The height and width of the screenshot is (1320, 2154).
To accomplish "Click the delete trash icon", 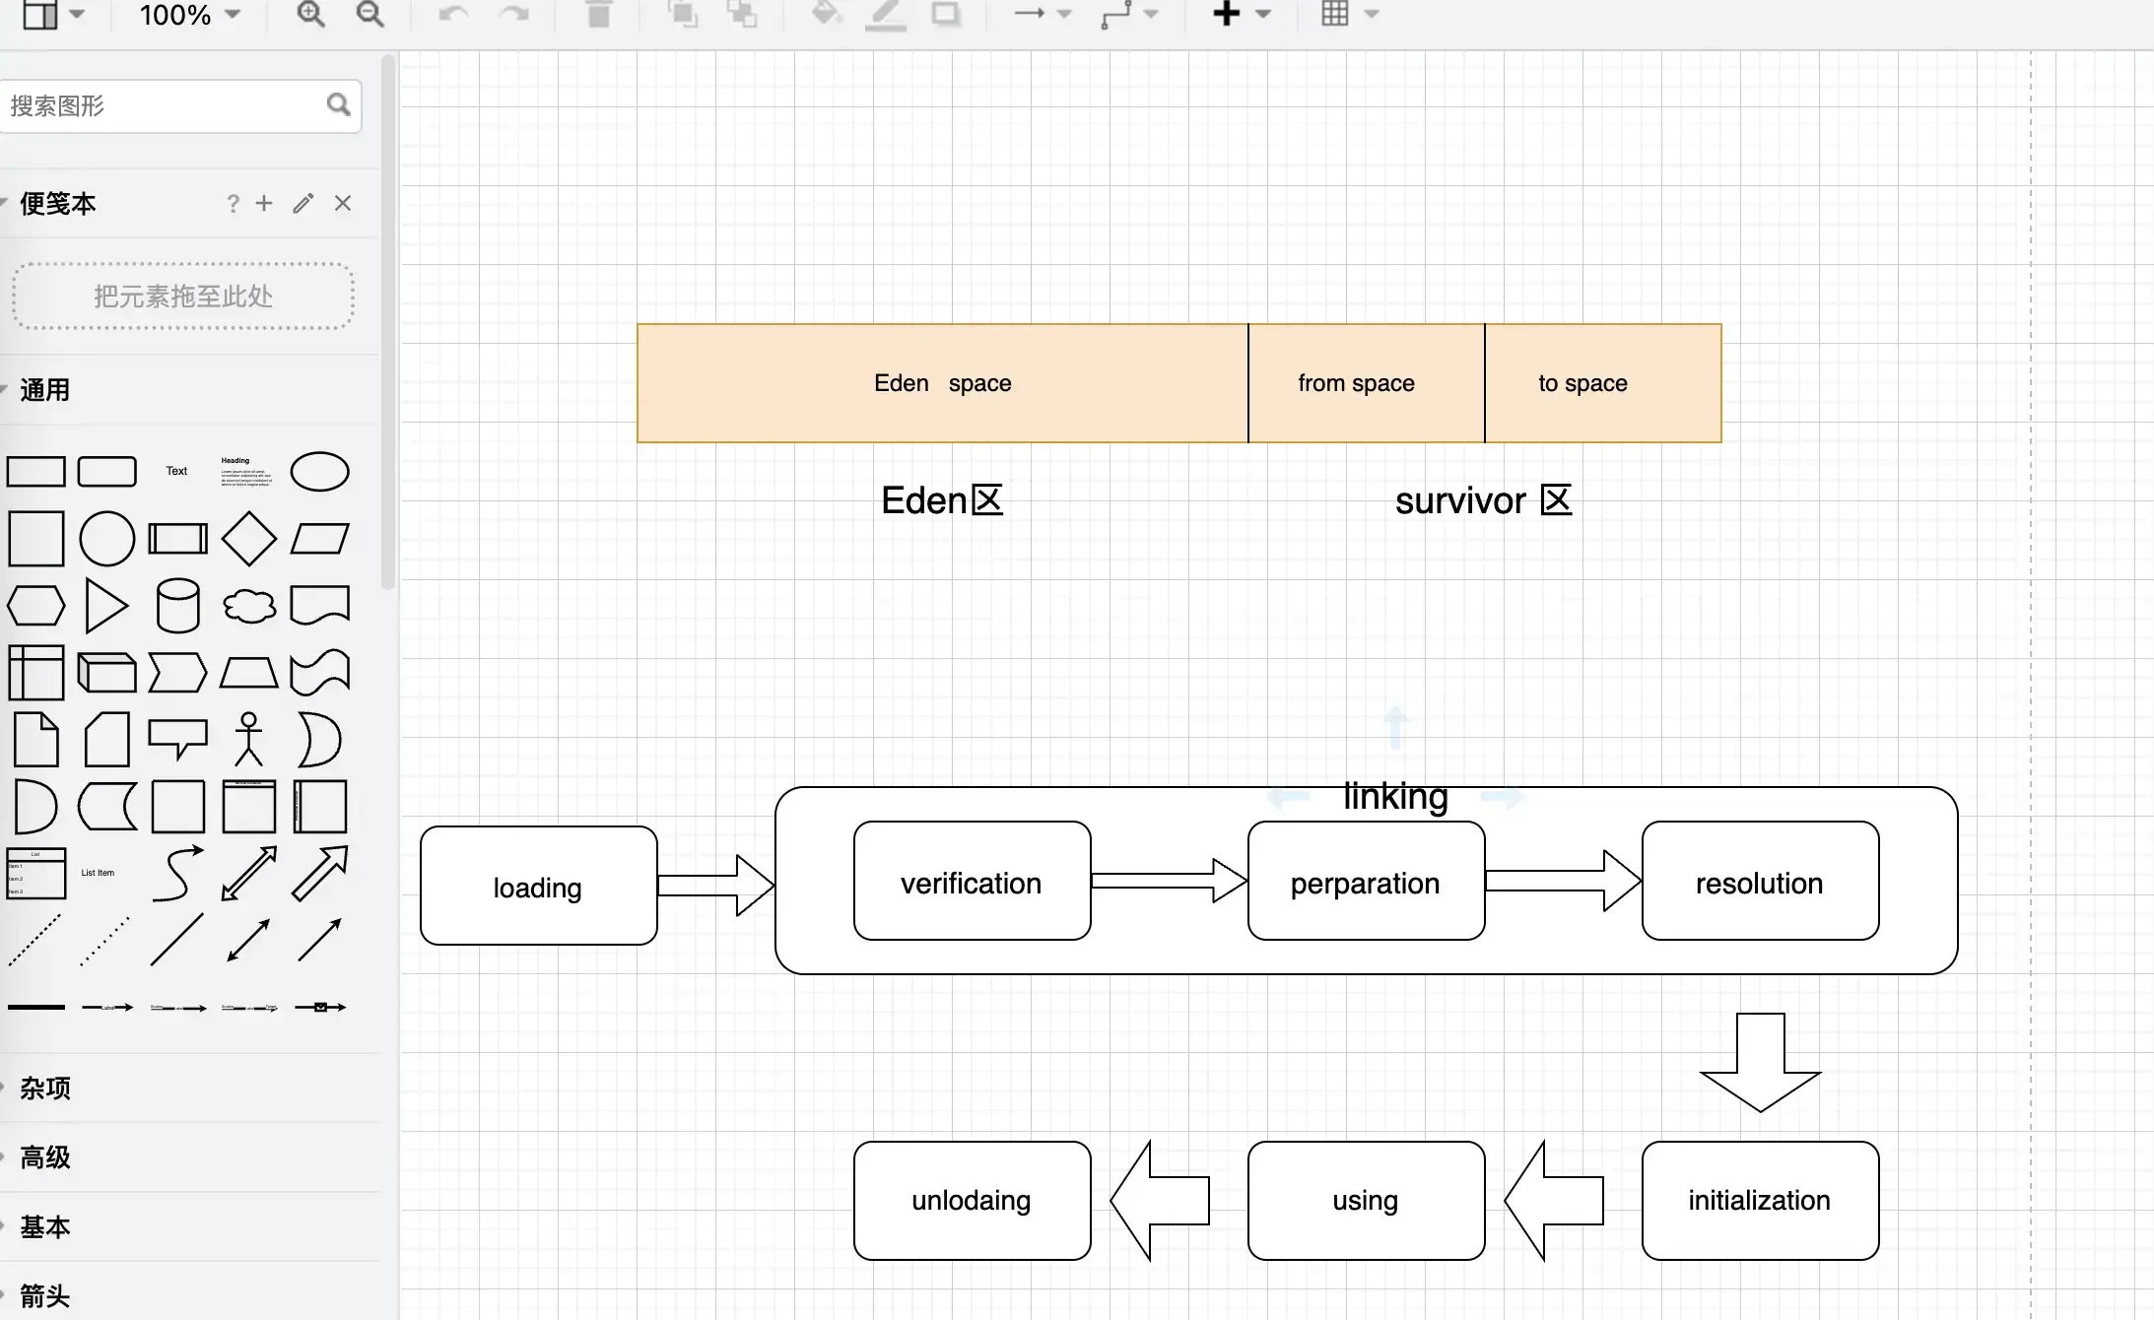I will tap(598, 14).
